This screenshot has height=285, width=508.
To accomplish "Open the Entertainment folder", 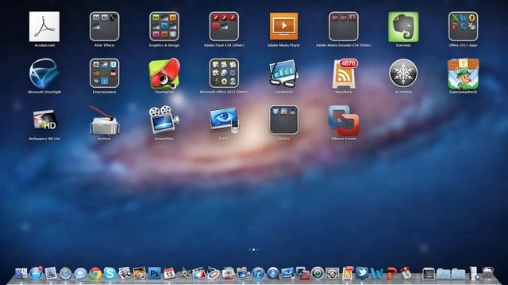I will (104, 74).
